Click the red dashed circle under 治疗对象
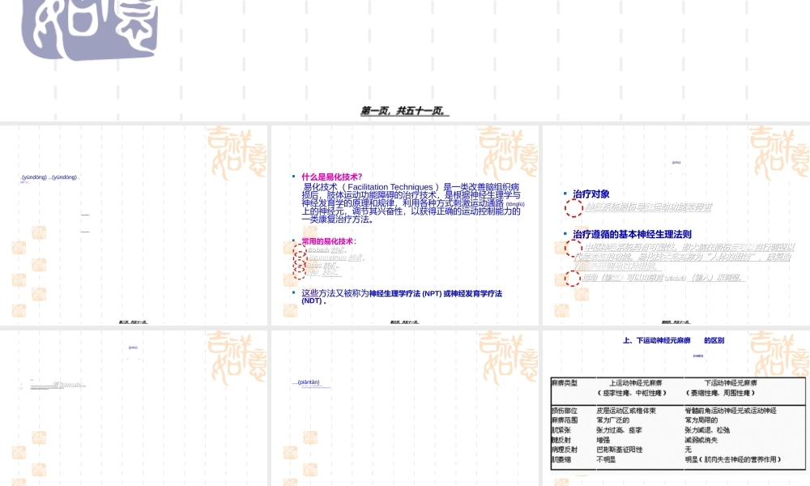Screen dimensions: 810x486 pyautogui.click(x=573, y=208)
